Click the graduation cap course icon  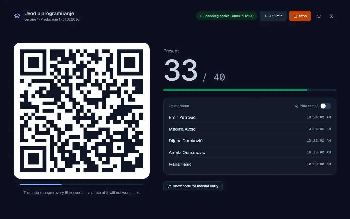[17, 16]
